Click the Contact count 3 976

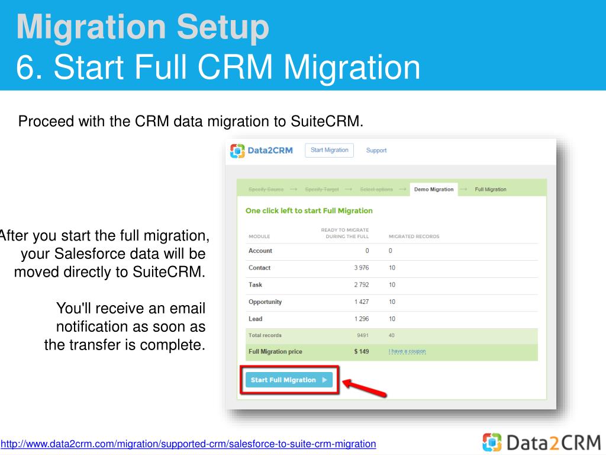point(362,268)
